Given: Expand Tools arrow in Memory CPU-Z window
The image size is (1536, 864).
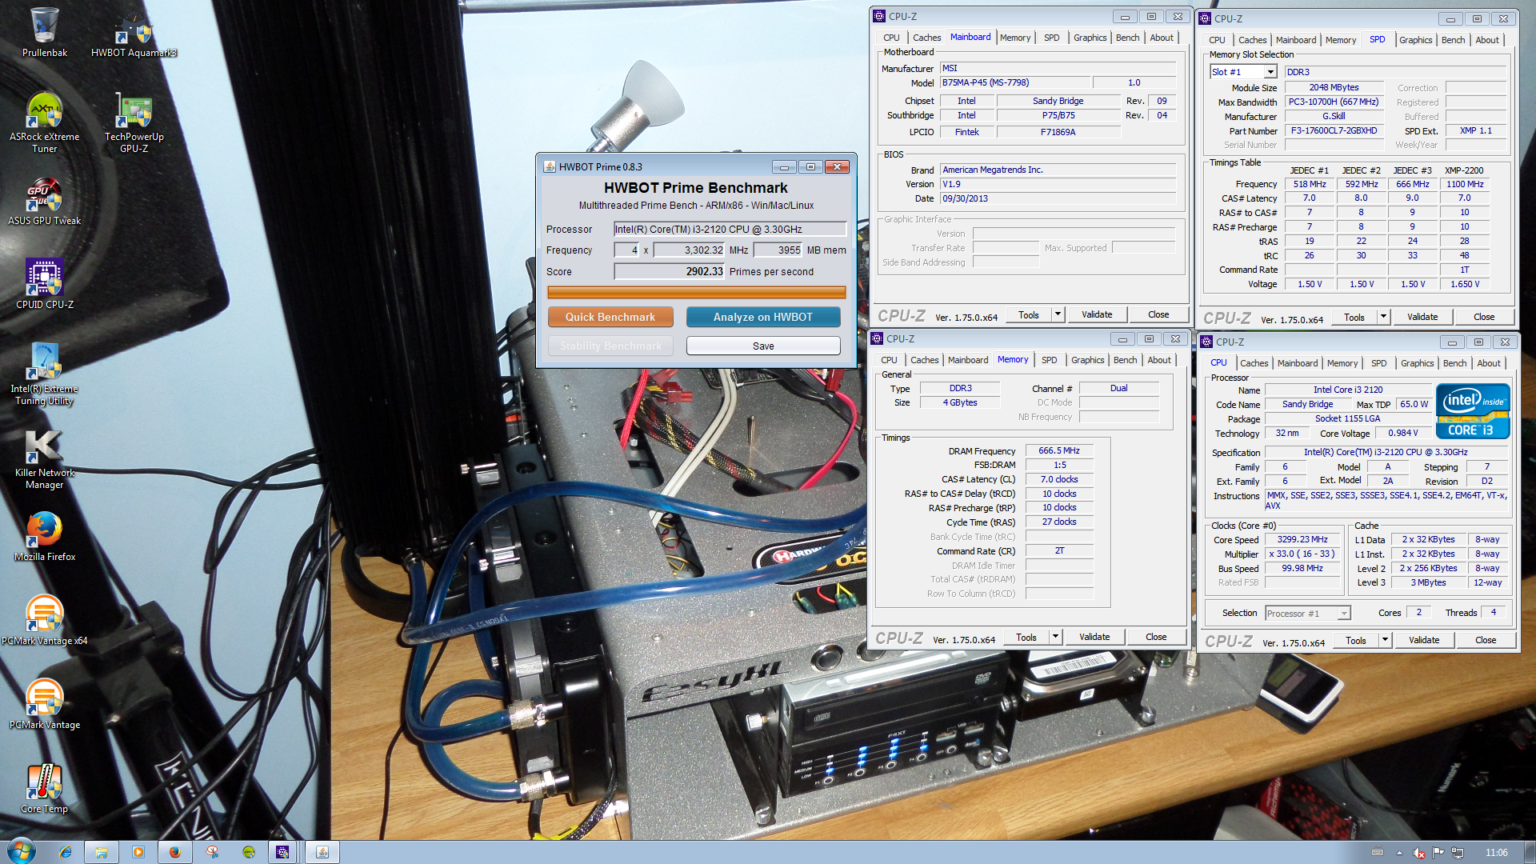Looking at the screenshot, I should coord(1055,637).
